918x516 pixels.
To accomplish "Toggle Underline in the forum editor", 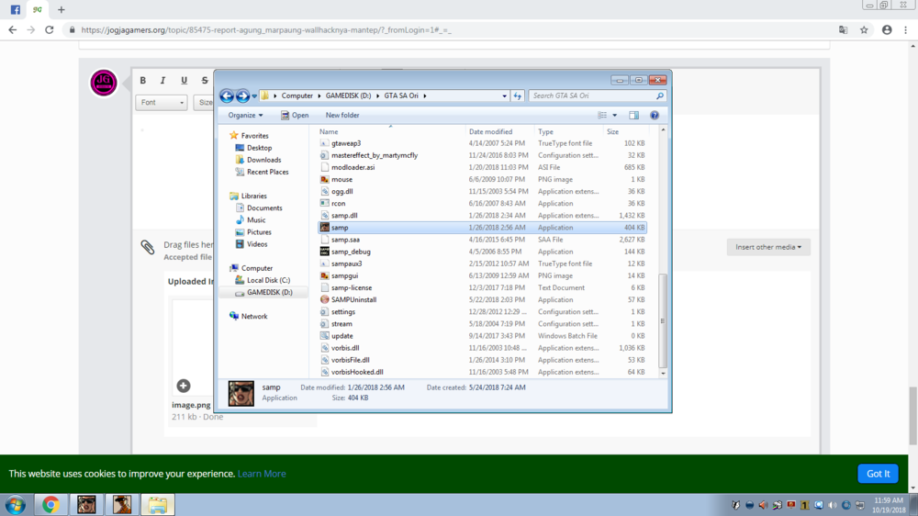I will tap(184, 80).
